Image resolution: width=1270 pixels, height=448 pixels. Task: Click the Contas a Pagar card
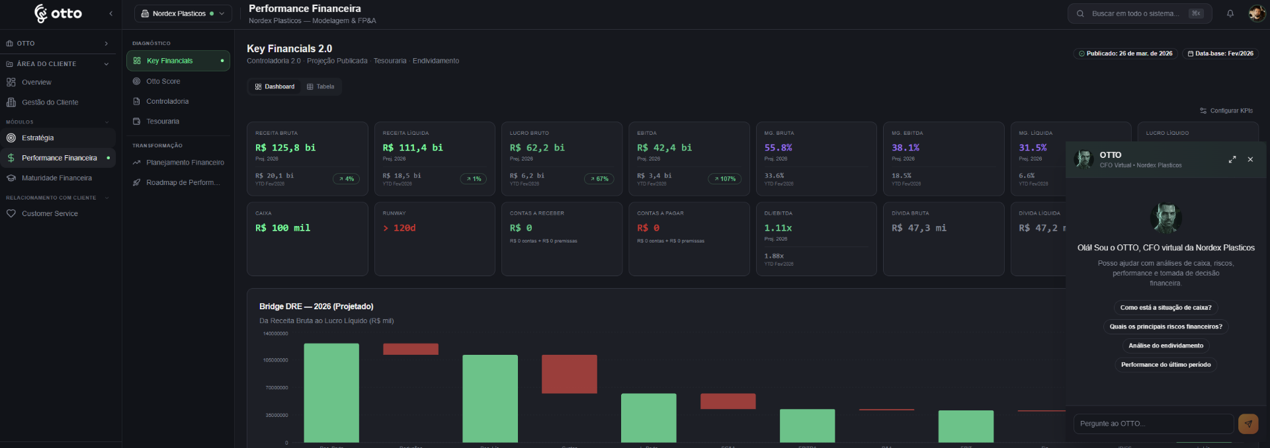[x=689, y=239]
